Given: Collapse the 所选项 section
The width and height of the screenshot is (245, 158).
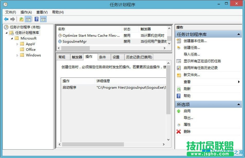Looking at the screenshot, I should pos(239,104).
